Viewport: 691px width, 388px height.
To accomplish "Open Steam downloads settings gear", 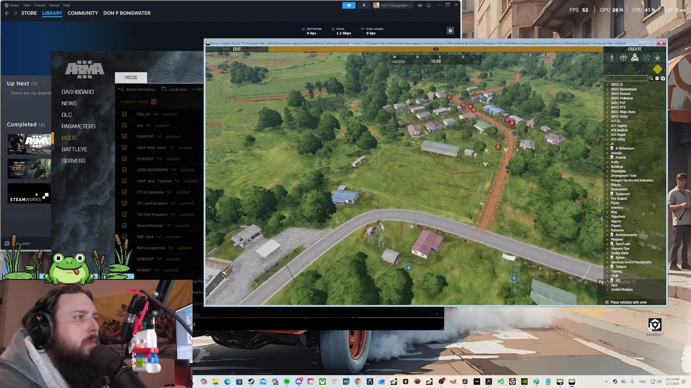I will click(x=450, y=31).
